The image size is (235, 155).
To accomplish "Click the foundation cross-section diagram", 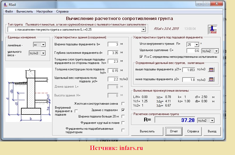I will coord(29,94).
